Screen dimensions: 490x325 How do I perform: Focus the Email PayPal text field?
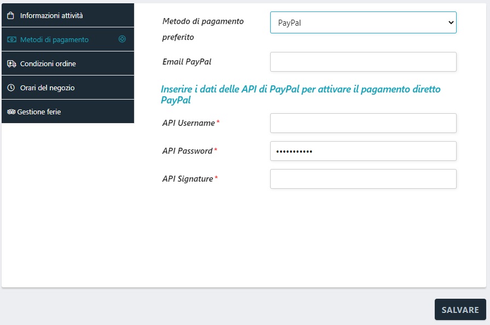point(363,62)
